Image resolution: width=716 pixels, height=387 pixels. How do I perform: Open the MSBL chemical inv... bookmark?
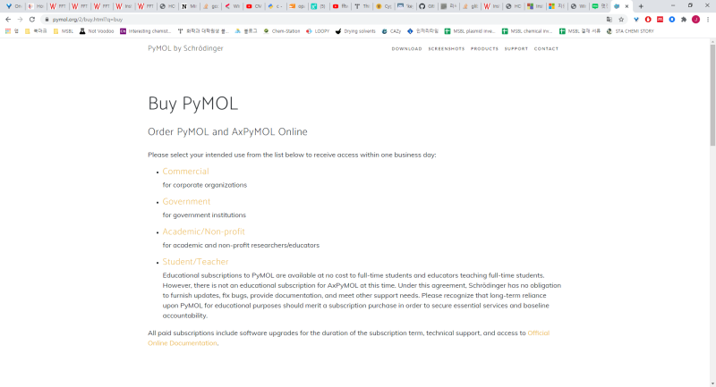coord(527,31)
